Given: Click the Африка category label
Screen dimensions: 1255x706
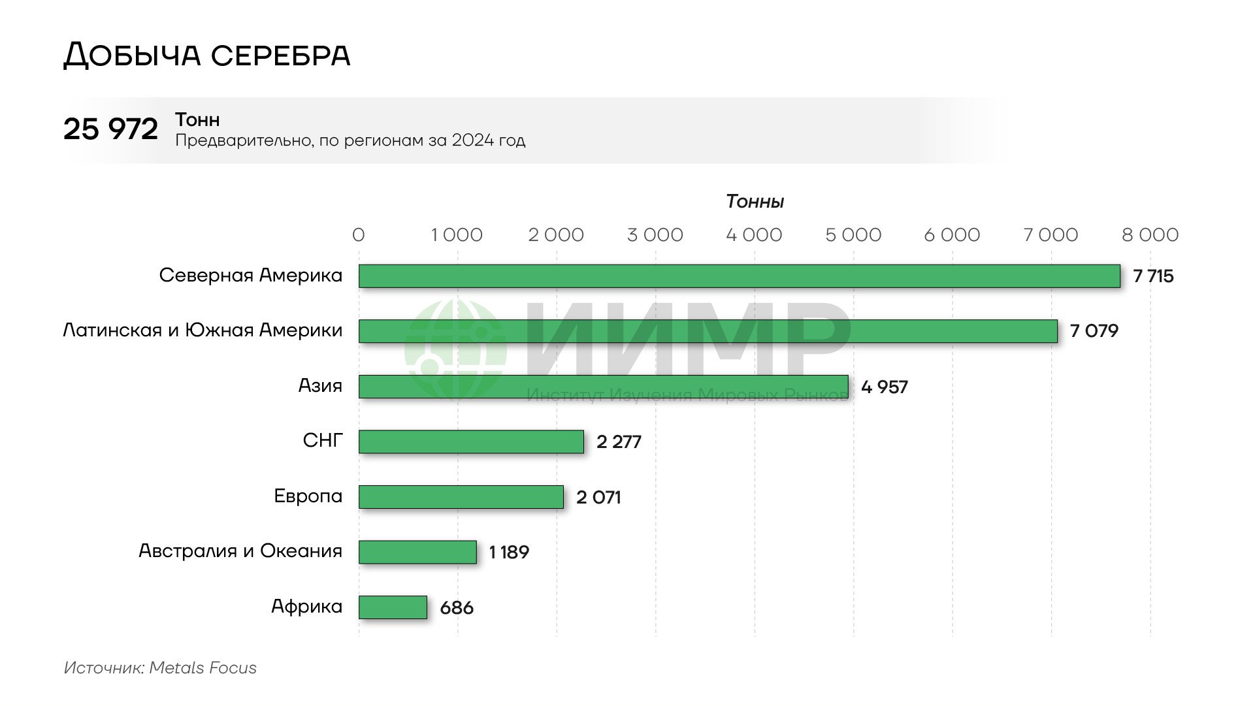Looking at the screenshot, I should tap(306, 607).
